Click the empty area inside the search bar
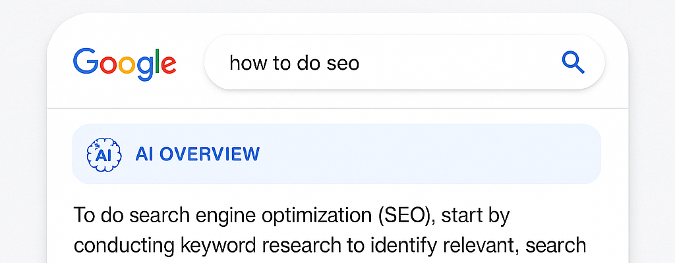 pyautogui.click(x=456, y=62)
